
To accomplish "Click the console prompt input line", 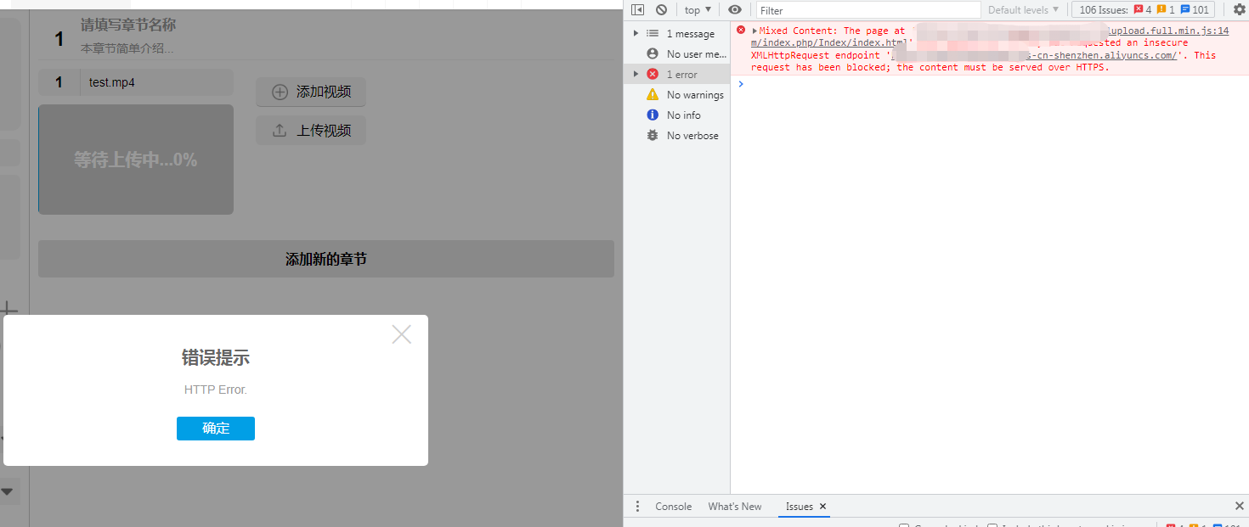I will tap(990, 84).
